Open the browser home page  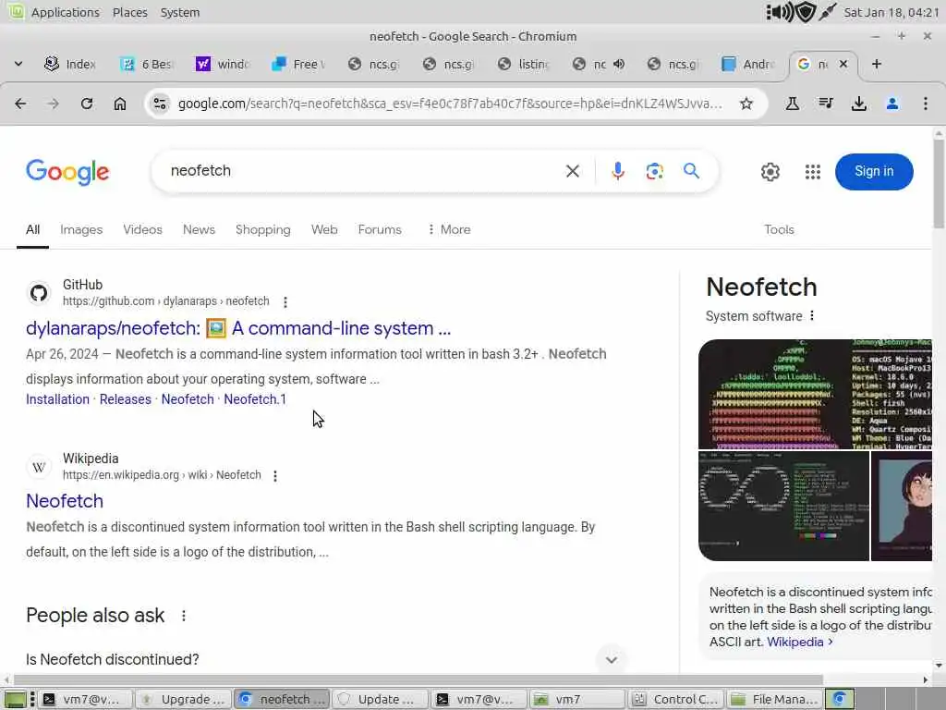pos(120,104)
